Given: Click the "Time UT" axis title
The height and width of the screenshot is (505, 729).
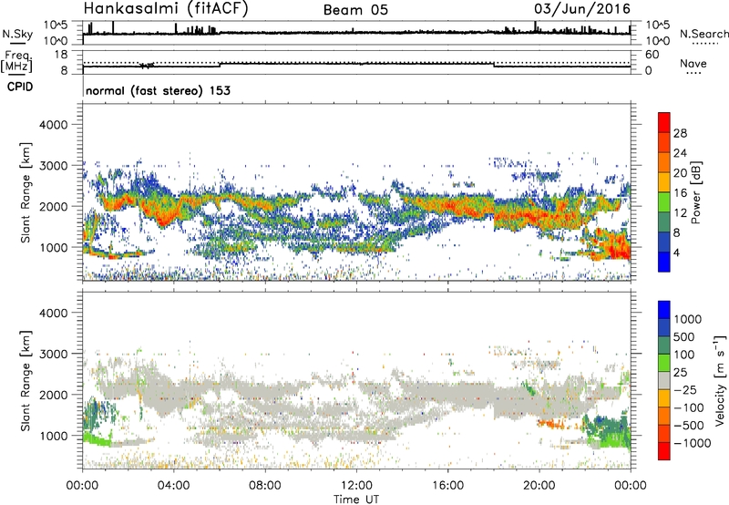Looking at the screenshot, I should tap(356, 500).
